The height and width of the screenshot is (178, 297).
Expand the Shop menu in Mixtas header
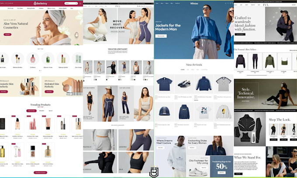162,3
